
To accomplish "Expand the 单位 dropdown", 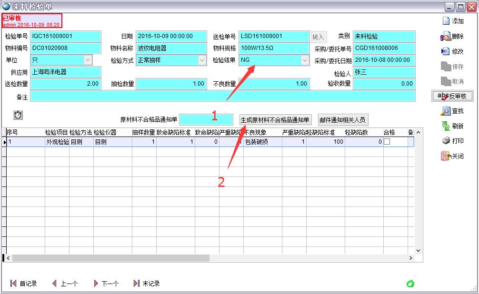I will (88, 60).
